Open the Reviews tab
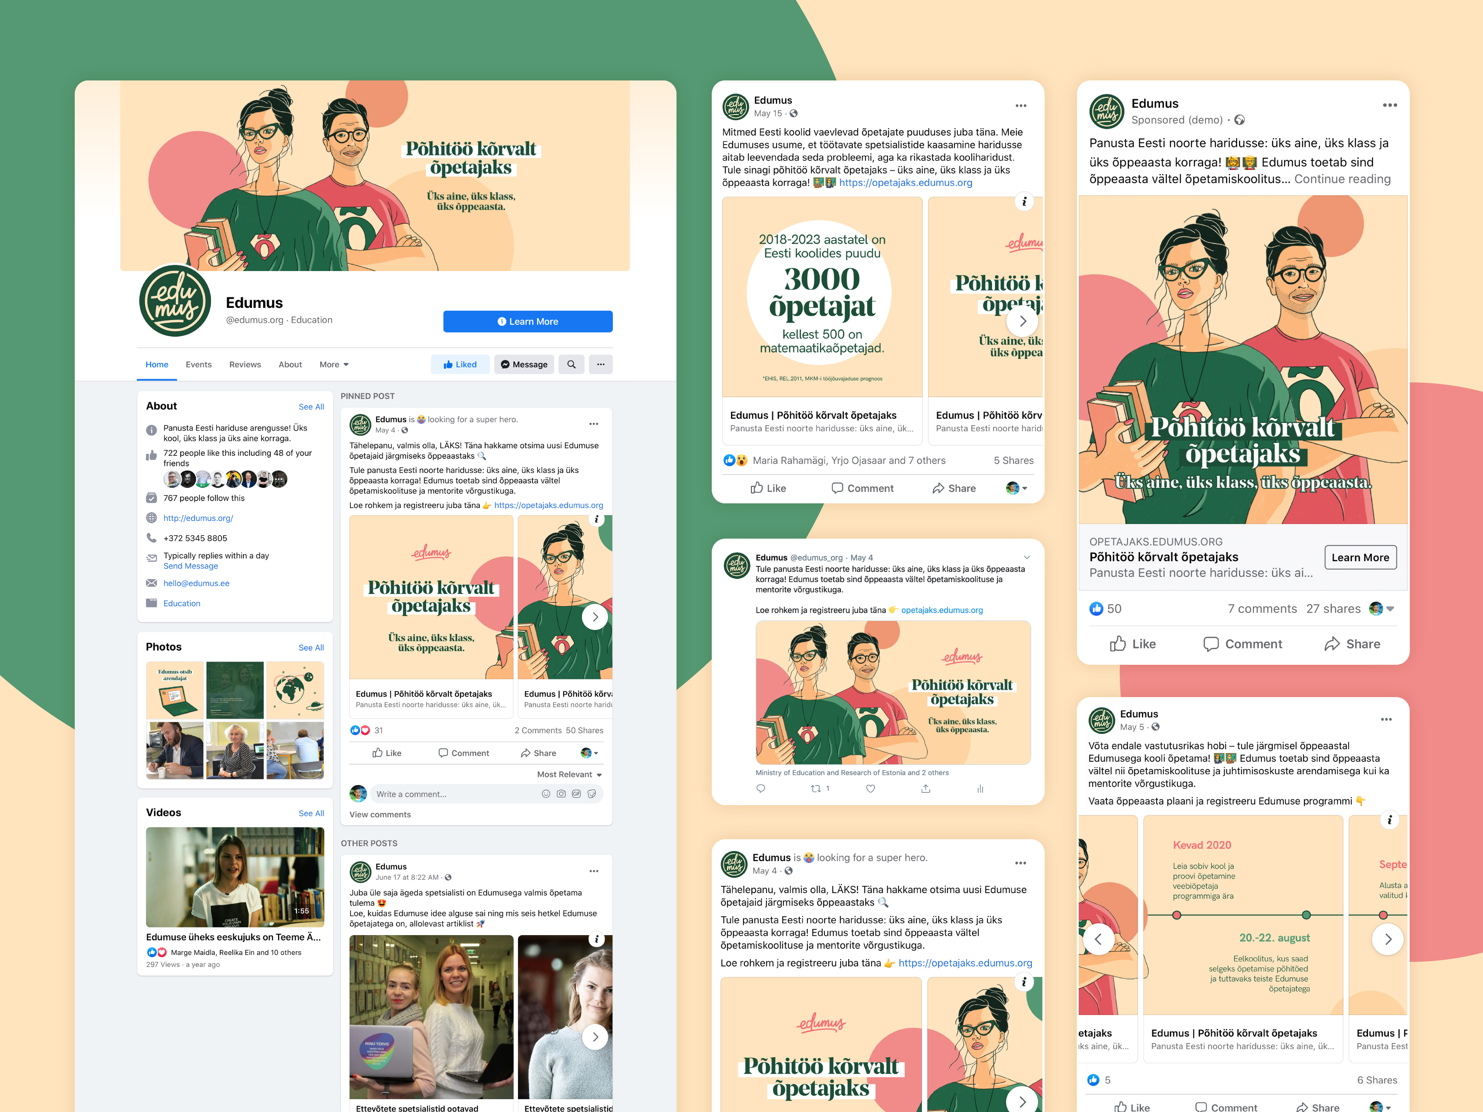Screen dimensions: 1483x1112 tap(245, 365)
